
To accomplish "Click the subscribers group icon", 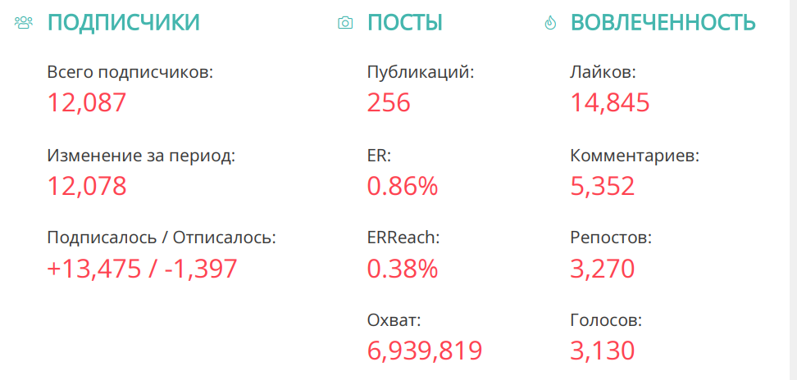I will tap(23, 23).
